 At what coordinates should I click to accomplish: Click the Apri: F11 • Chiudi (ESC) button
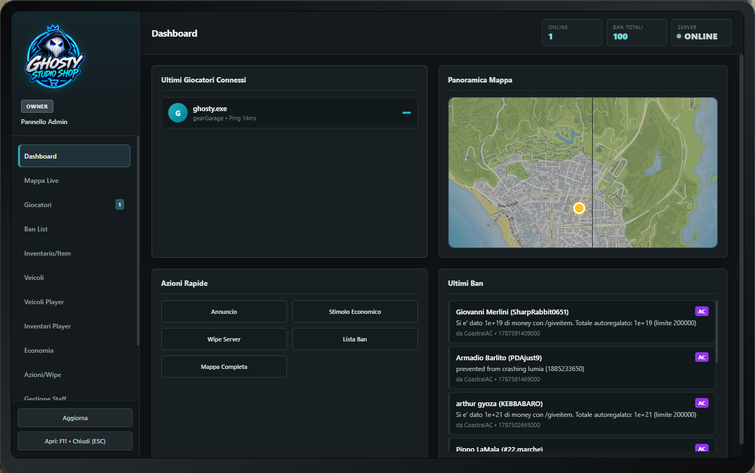point(75,441)
